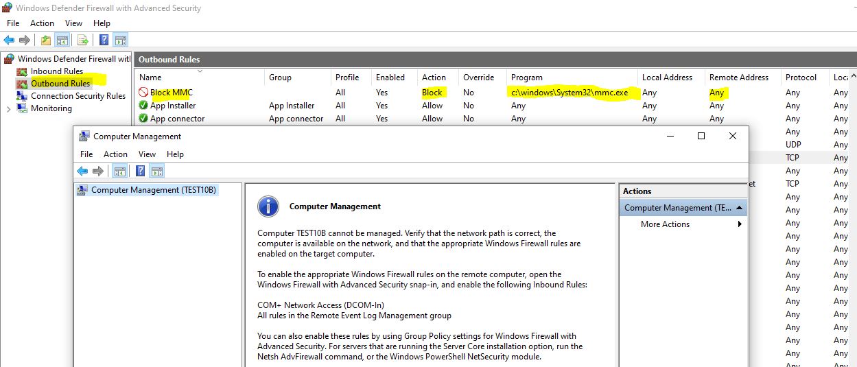Viewport: 857px width, 367px height.
Task: Click the Monitoring tree icon
Action: [22, 108]
